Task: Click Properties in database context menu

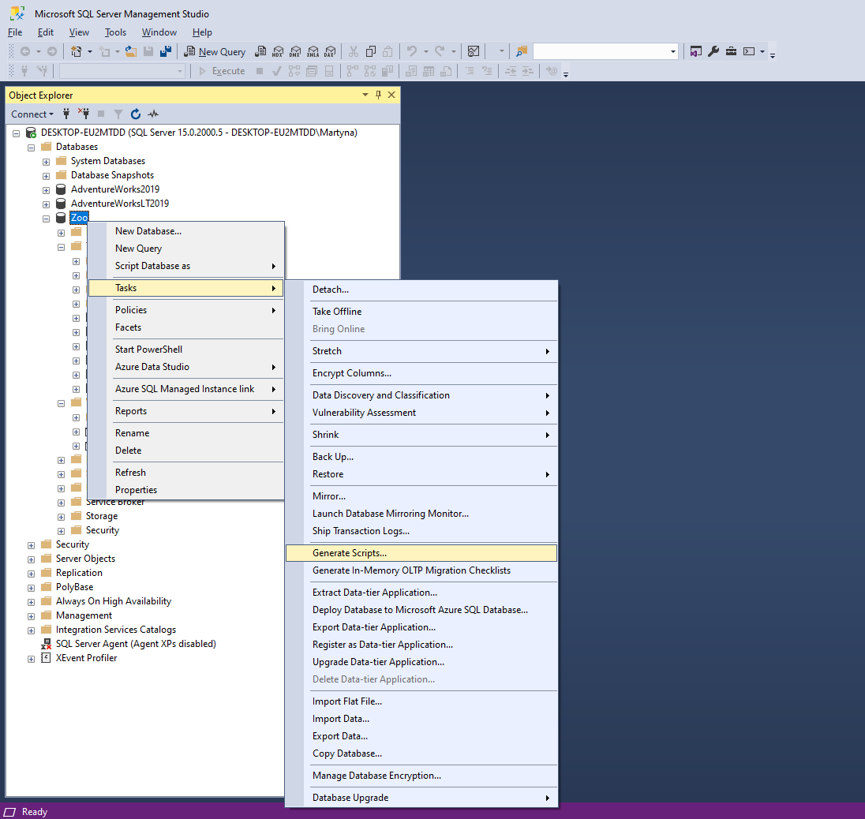Action: (186, 490)
